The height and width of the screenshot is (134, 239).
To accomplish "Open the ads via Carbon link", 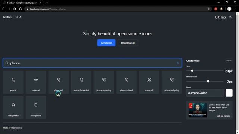I will coord(224,116).
